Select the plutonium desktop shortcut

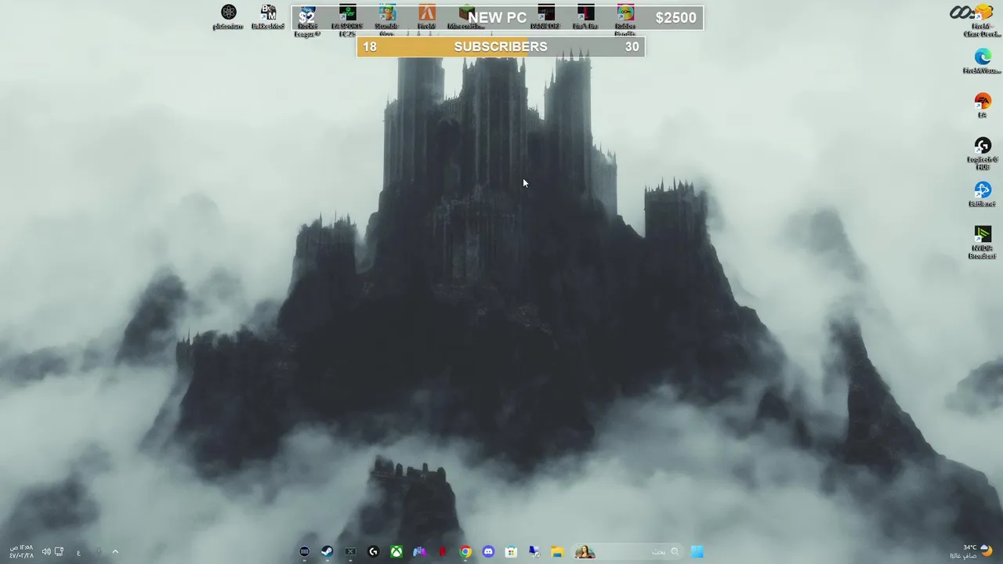pyautogui.click(x=228, y=17)
